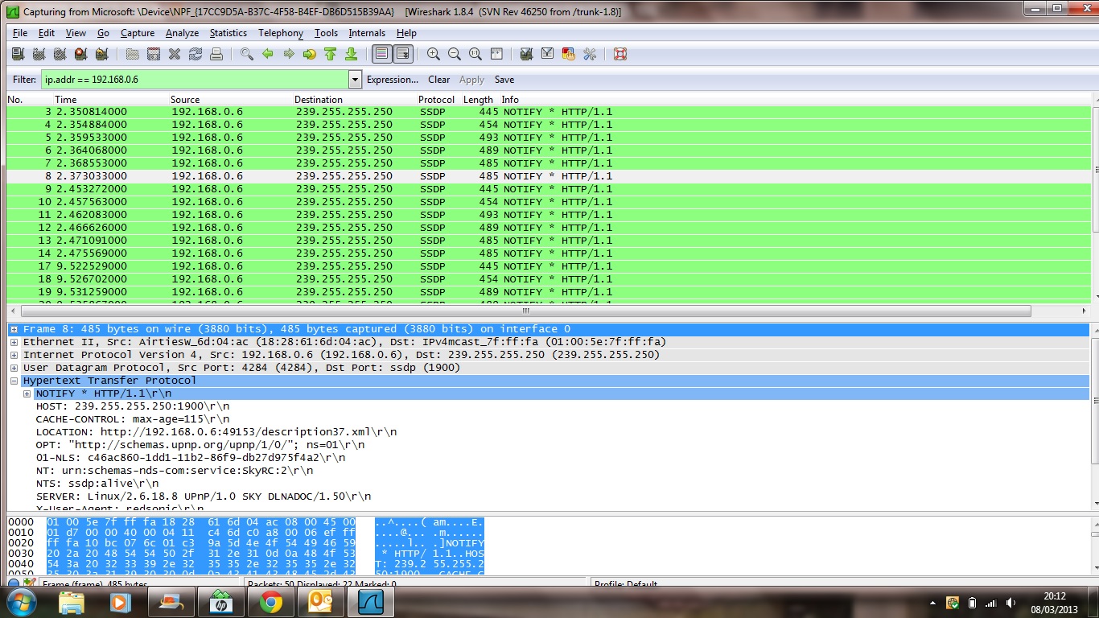The height and width of the screenshot is (618, 1099).
Task: Go back in packet history arrow
Action: tap(268, 54)
